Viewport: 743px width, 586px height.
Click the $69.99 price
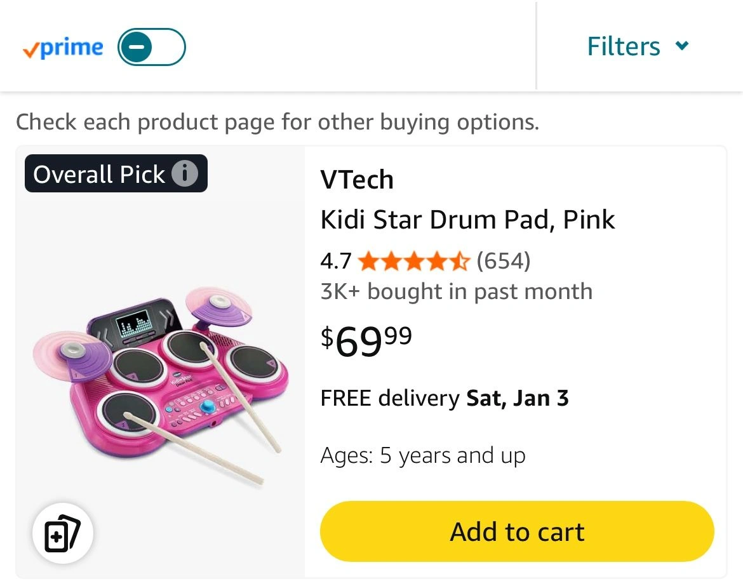(366, 340)
